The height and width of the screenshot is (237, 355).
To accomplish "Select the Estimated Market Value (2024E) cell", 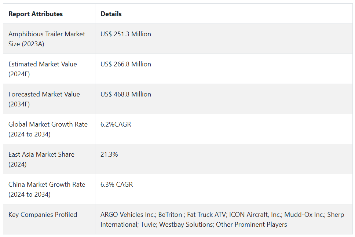I will click(43, 69).
